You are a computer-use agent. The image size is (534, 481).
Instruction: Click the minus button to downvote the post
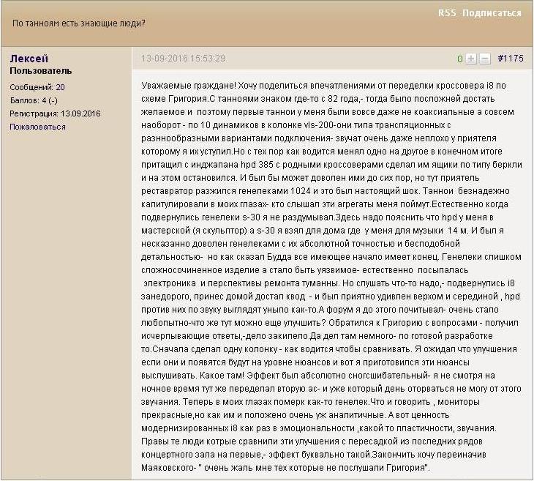(x=484, y=59)
